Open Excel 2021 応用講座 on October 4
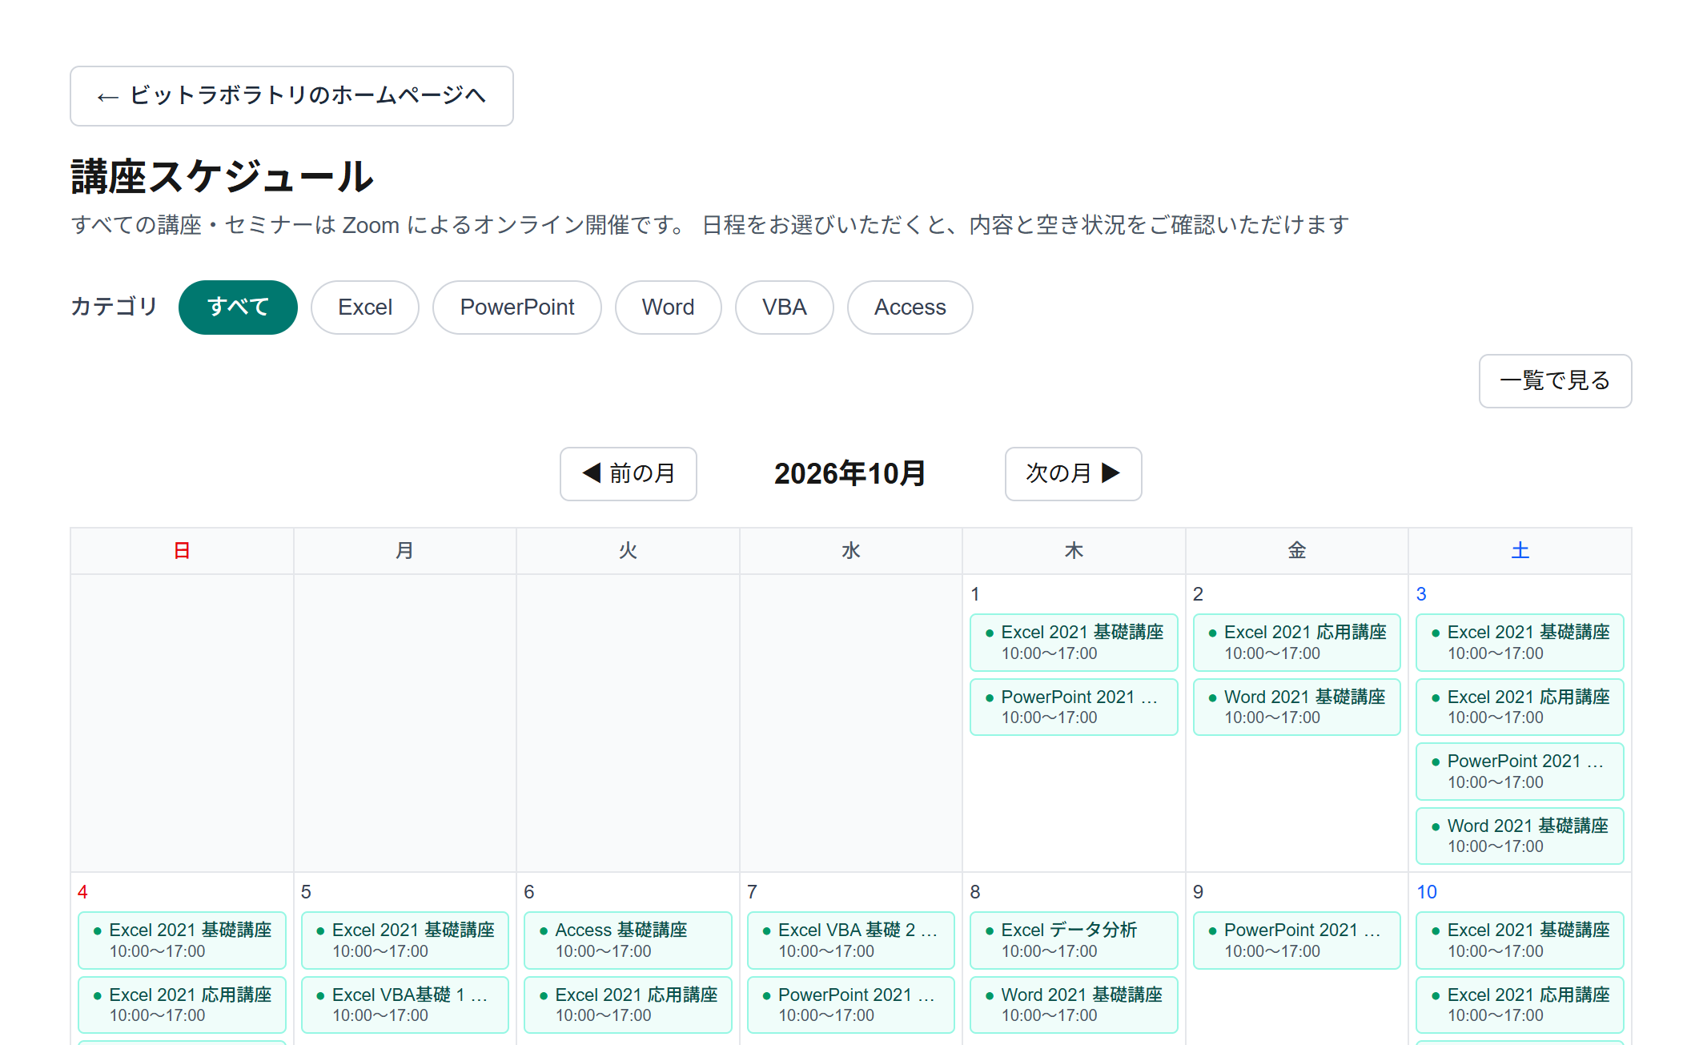Screen dimensions: 1691x1045 pyautogui.click(x=182, y=1005)
